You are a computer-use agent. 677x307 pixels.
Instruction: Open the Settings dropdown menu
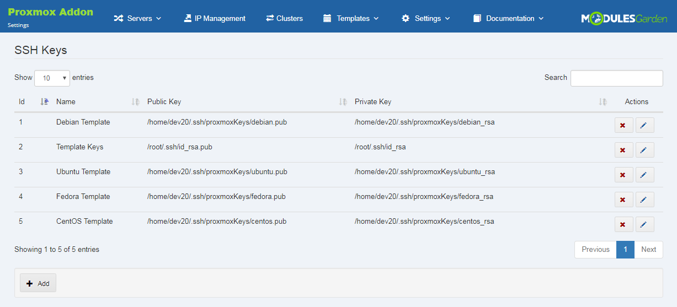click(425, 18)
